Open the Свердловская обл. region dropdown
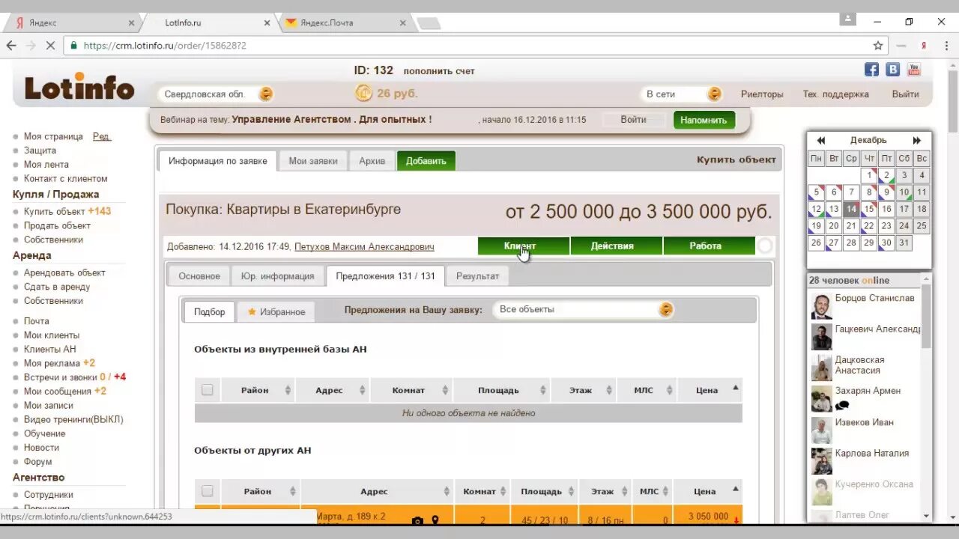Viewport: 959px width, 539px height. point(216,94)
